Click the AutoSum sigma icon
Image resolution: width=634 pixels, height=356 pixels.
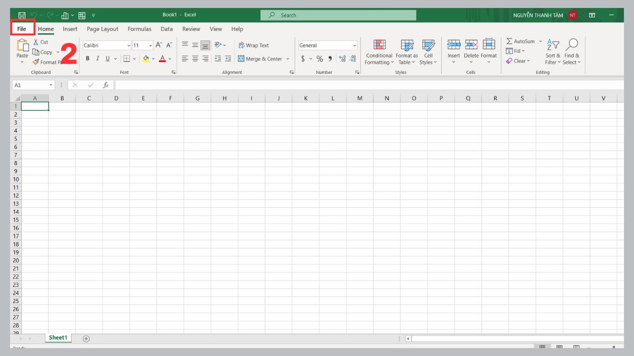509,41
